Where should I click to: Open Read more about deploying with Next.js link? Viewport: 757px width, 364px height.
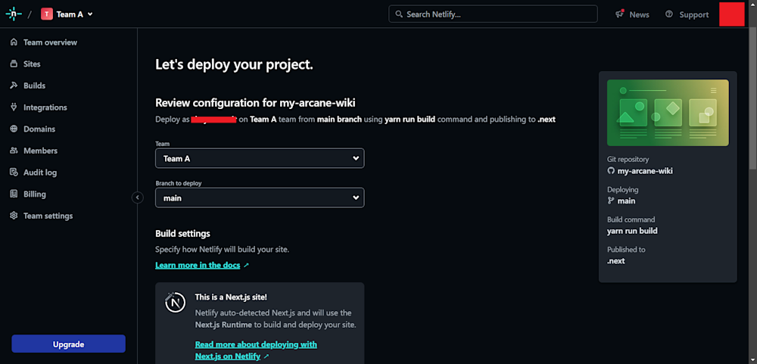pyautogui.click(x=256, y=350)
